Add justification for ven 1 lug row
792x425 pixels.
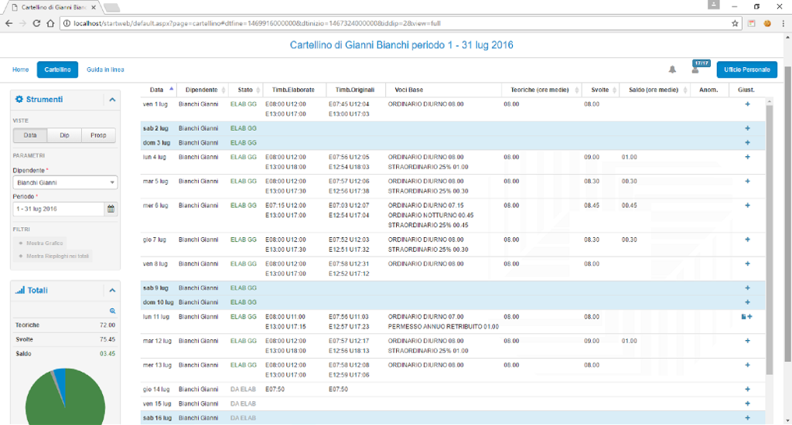click(x=747, y=103)
